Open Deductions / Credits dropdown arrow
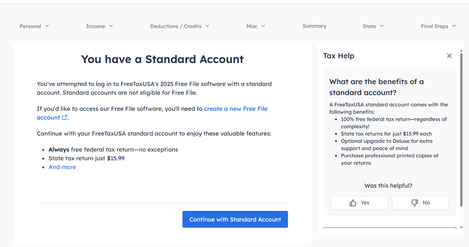Image resolution: width=469 pixels, height=247 pixels. tap(207, 26)
